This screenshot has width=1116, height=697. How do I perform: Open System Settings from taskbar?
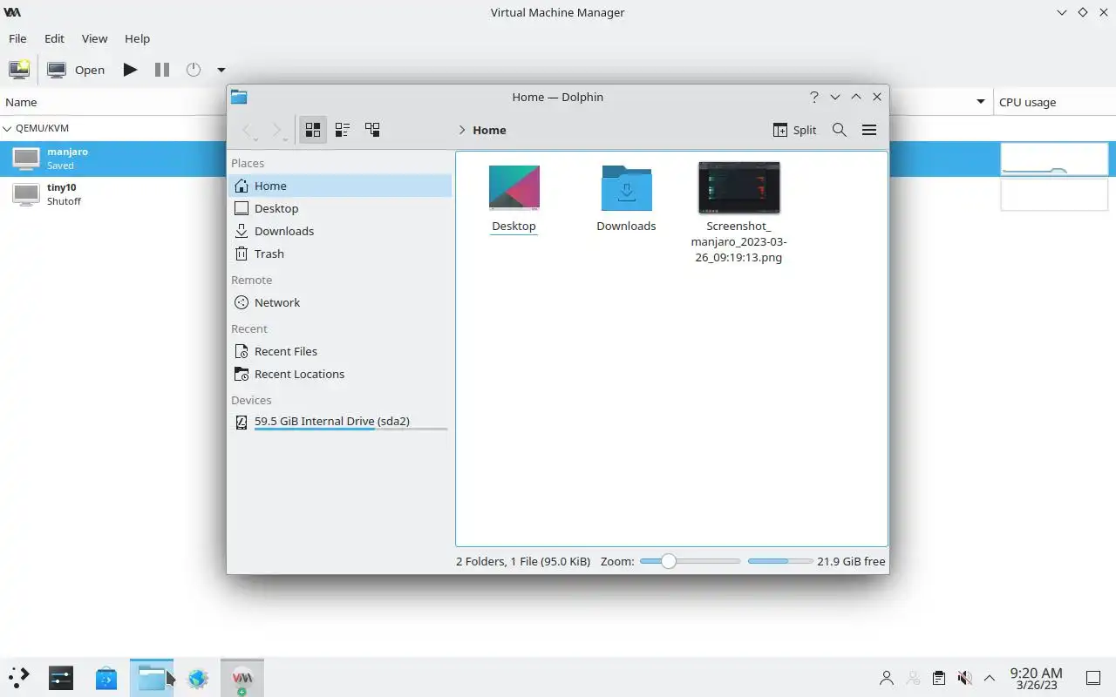[x=61, y=677]
